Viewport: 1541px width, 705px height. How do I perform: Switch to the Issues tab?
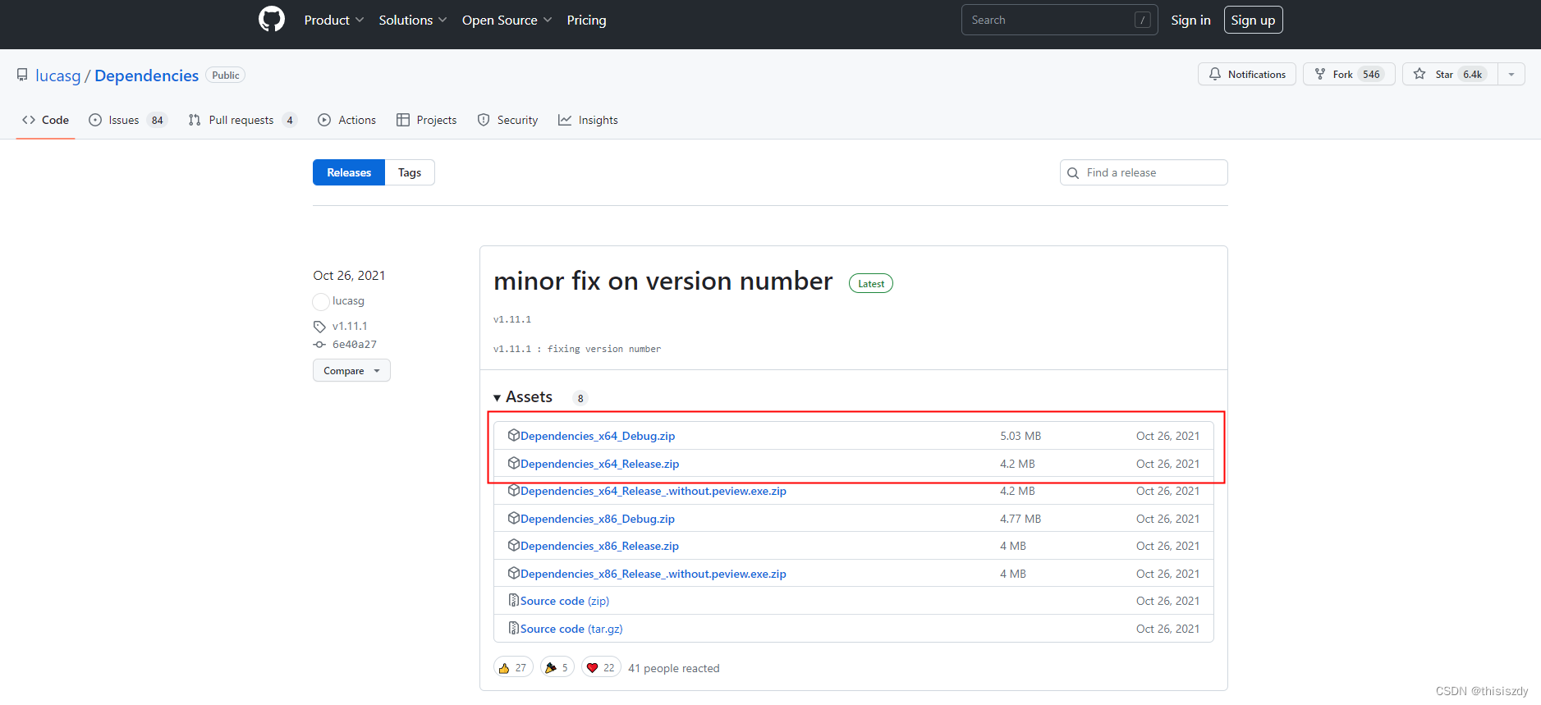(128, 120)
